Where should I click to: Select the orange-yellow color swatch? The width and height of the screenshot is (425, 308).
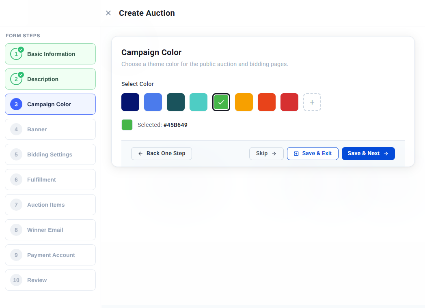tap(244, 102)
